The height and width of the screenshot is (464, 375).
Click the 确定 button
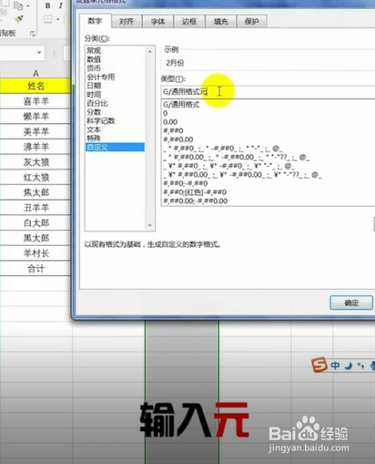[x=351, y=303]
